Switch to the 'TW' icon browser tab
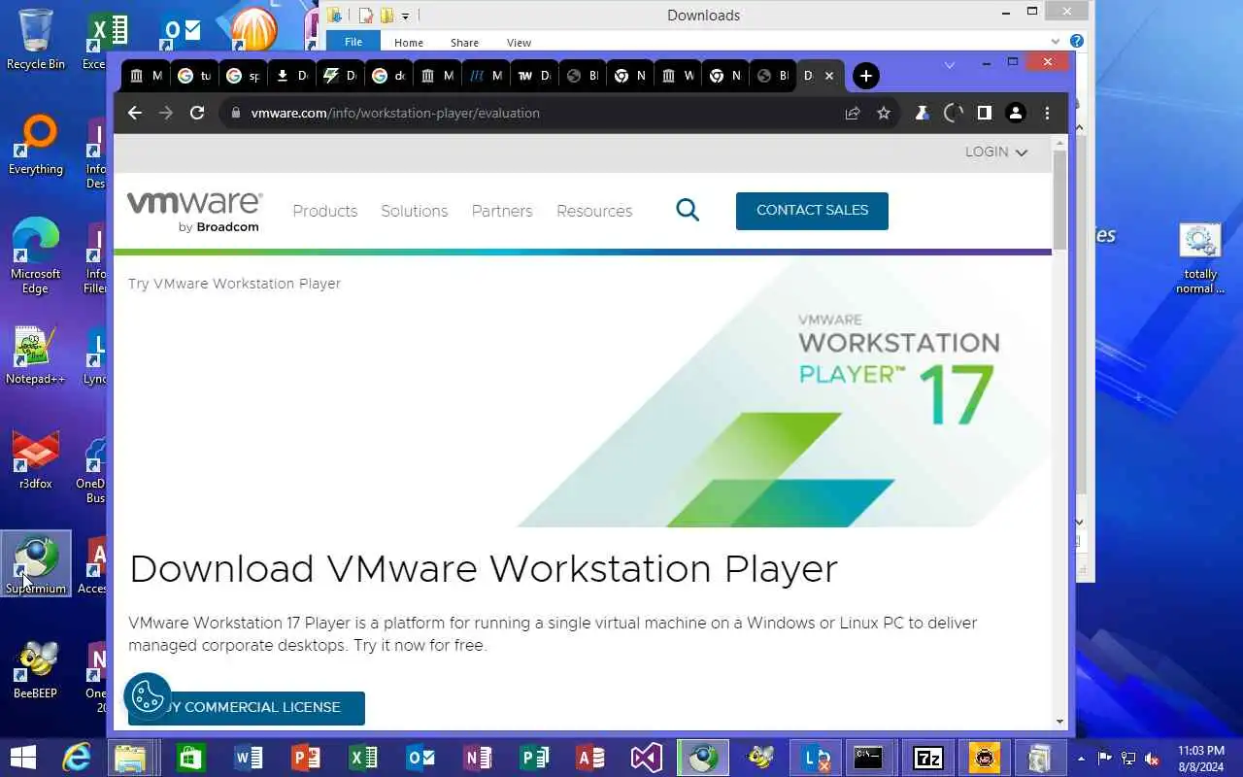The width and height of the screenshot is (1243, 777). (533, 76)
